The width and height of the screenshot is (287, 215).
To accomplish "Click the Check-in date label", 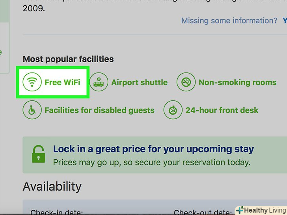I will point(57,212).
